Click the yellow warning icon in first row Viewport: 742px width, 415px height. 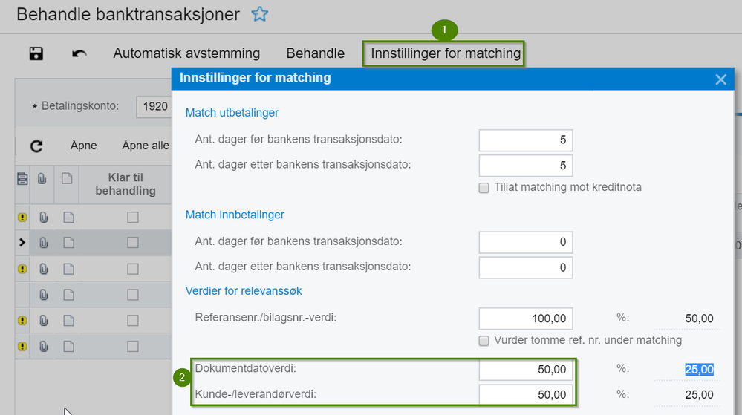click(22, 218)
